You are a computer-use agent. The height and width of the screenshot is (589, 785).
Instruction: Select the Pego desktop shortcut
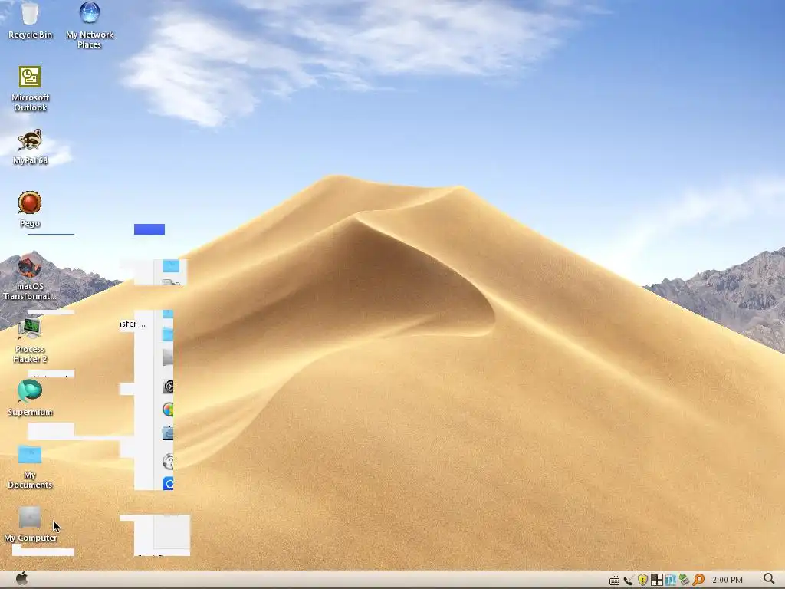tap(30, 210)
